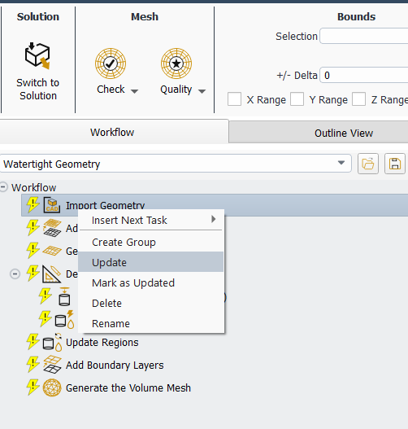Enable the X Range checkbox
Viewport: 408px width, 429px height.
(x=234, y=98)
